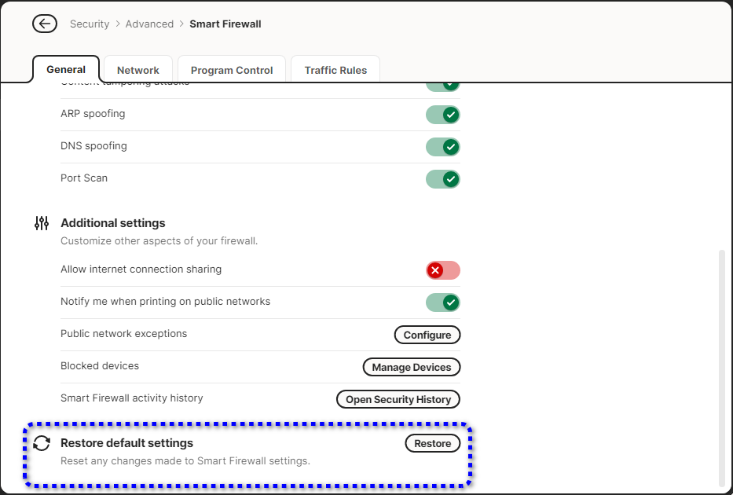Turn off DNS spoofing protection
Image resolution: width=733 pixels, height=495 pixels.
[442, 147]
